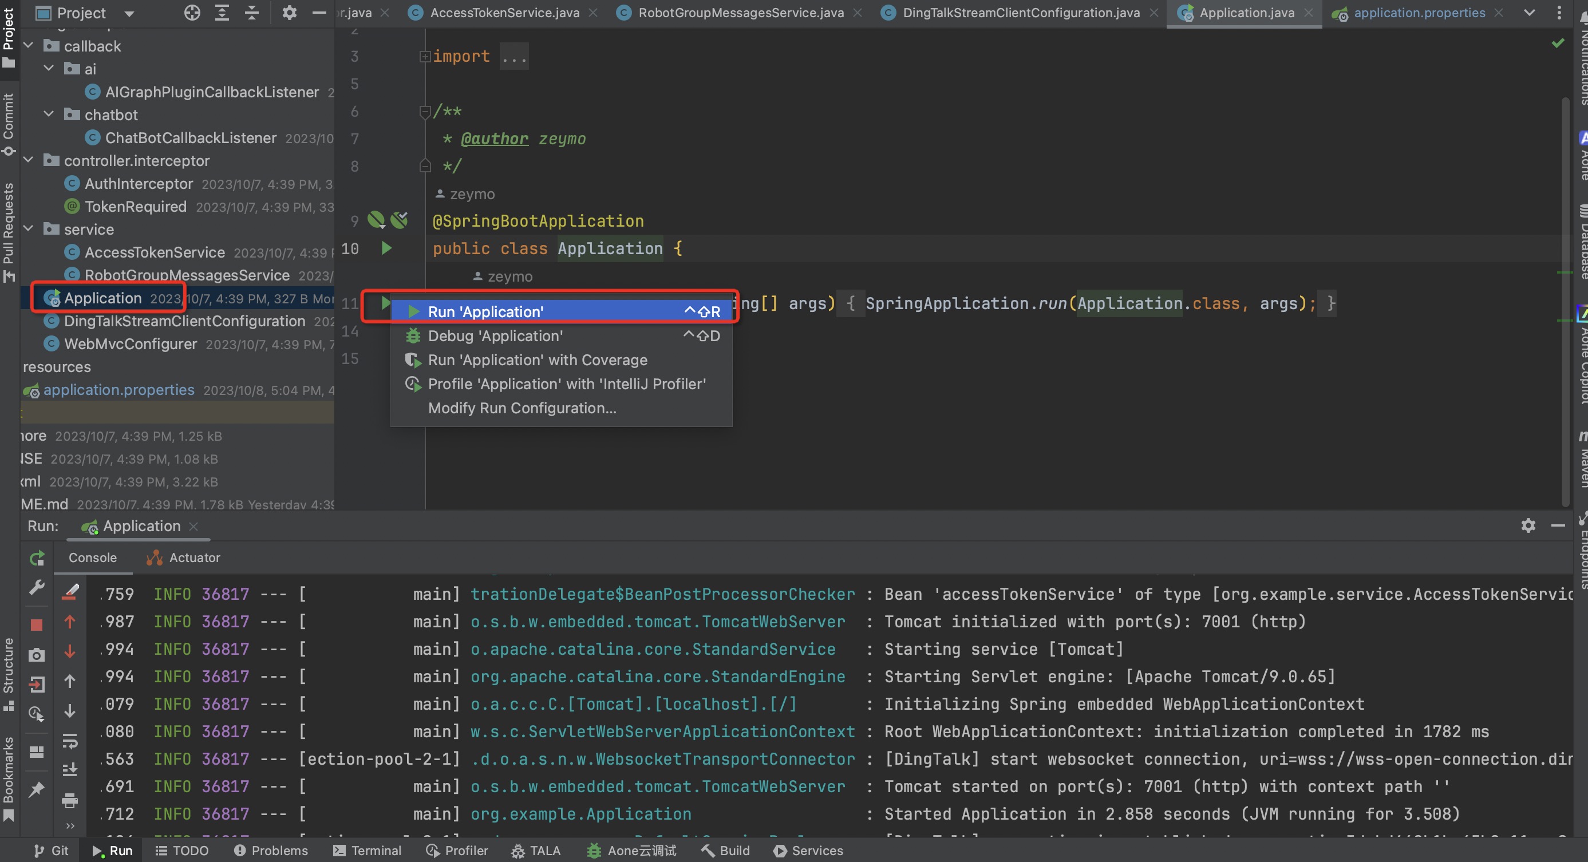Screen dimensions: 1588x862
Task: Click Spring bean gutter icon on line 9
Action: (376, 220)
